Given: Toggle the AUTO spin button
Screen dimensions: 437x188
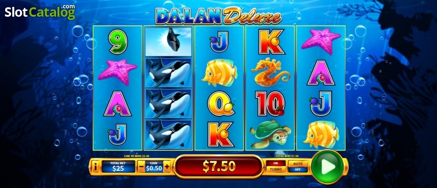Looking at the screenshot, I should point(298,163).
